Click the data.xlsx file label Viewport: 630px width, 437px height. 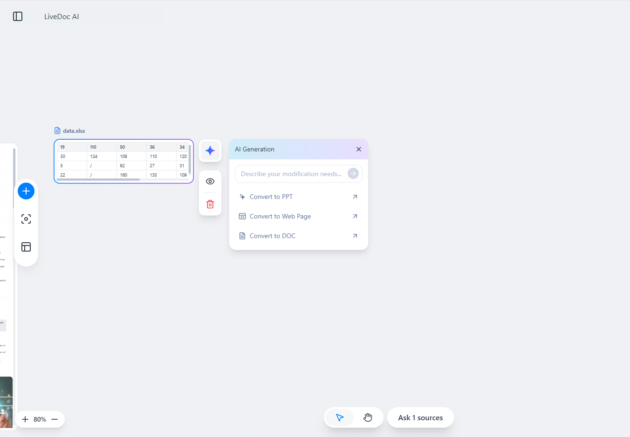(x=74, y=131)
